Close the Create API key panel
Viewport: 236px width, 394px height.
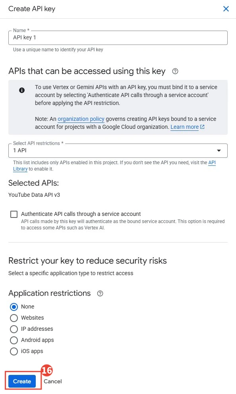click(226, 9)
